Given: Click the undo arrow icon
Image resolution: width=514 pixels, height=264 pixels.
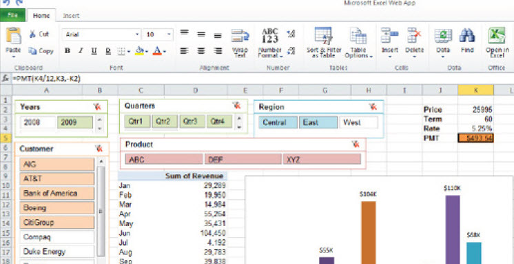Looking at the screenshot, I should [x=6, y=3].
